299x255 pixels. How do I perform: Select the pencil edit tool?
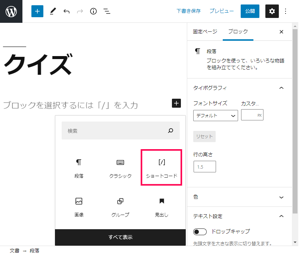(53, 11)
